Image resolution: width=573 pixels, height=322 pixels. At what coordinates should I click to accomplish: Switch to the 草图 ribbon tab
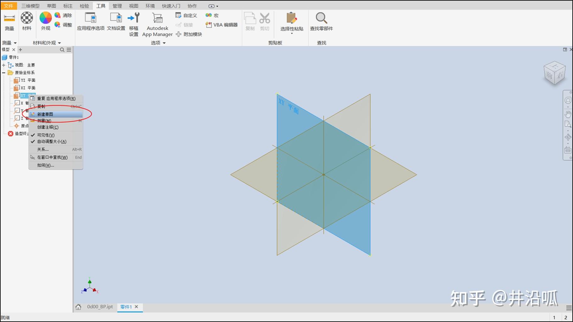[x=52, y=5]
